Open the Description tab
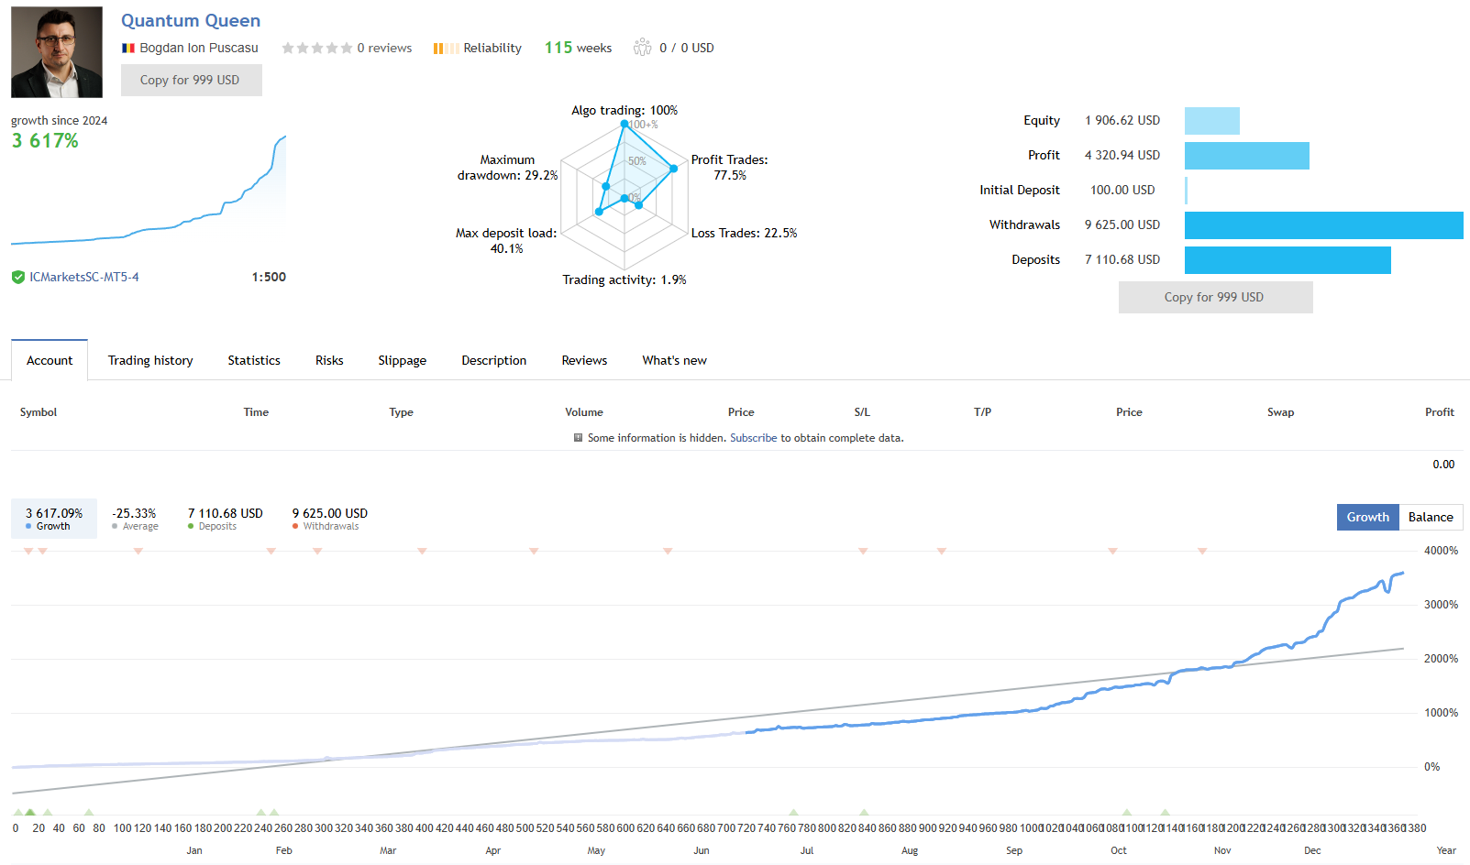Viewport: 1470px width, 865px height. point(493,360)
